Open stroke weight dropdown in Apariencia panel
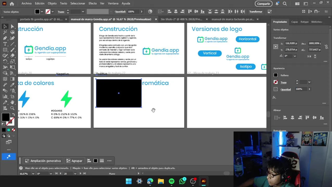The width and height of the screenshot is (332, 187). pos(309,82)
